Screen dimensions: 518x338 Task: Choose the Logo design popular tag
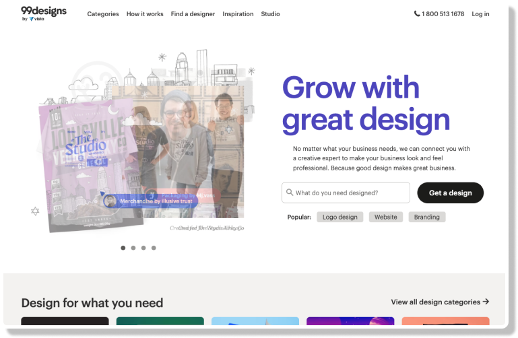pyautogui.click(x=339, y=217)
